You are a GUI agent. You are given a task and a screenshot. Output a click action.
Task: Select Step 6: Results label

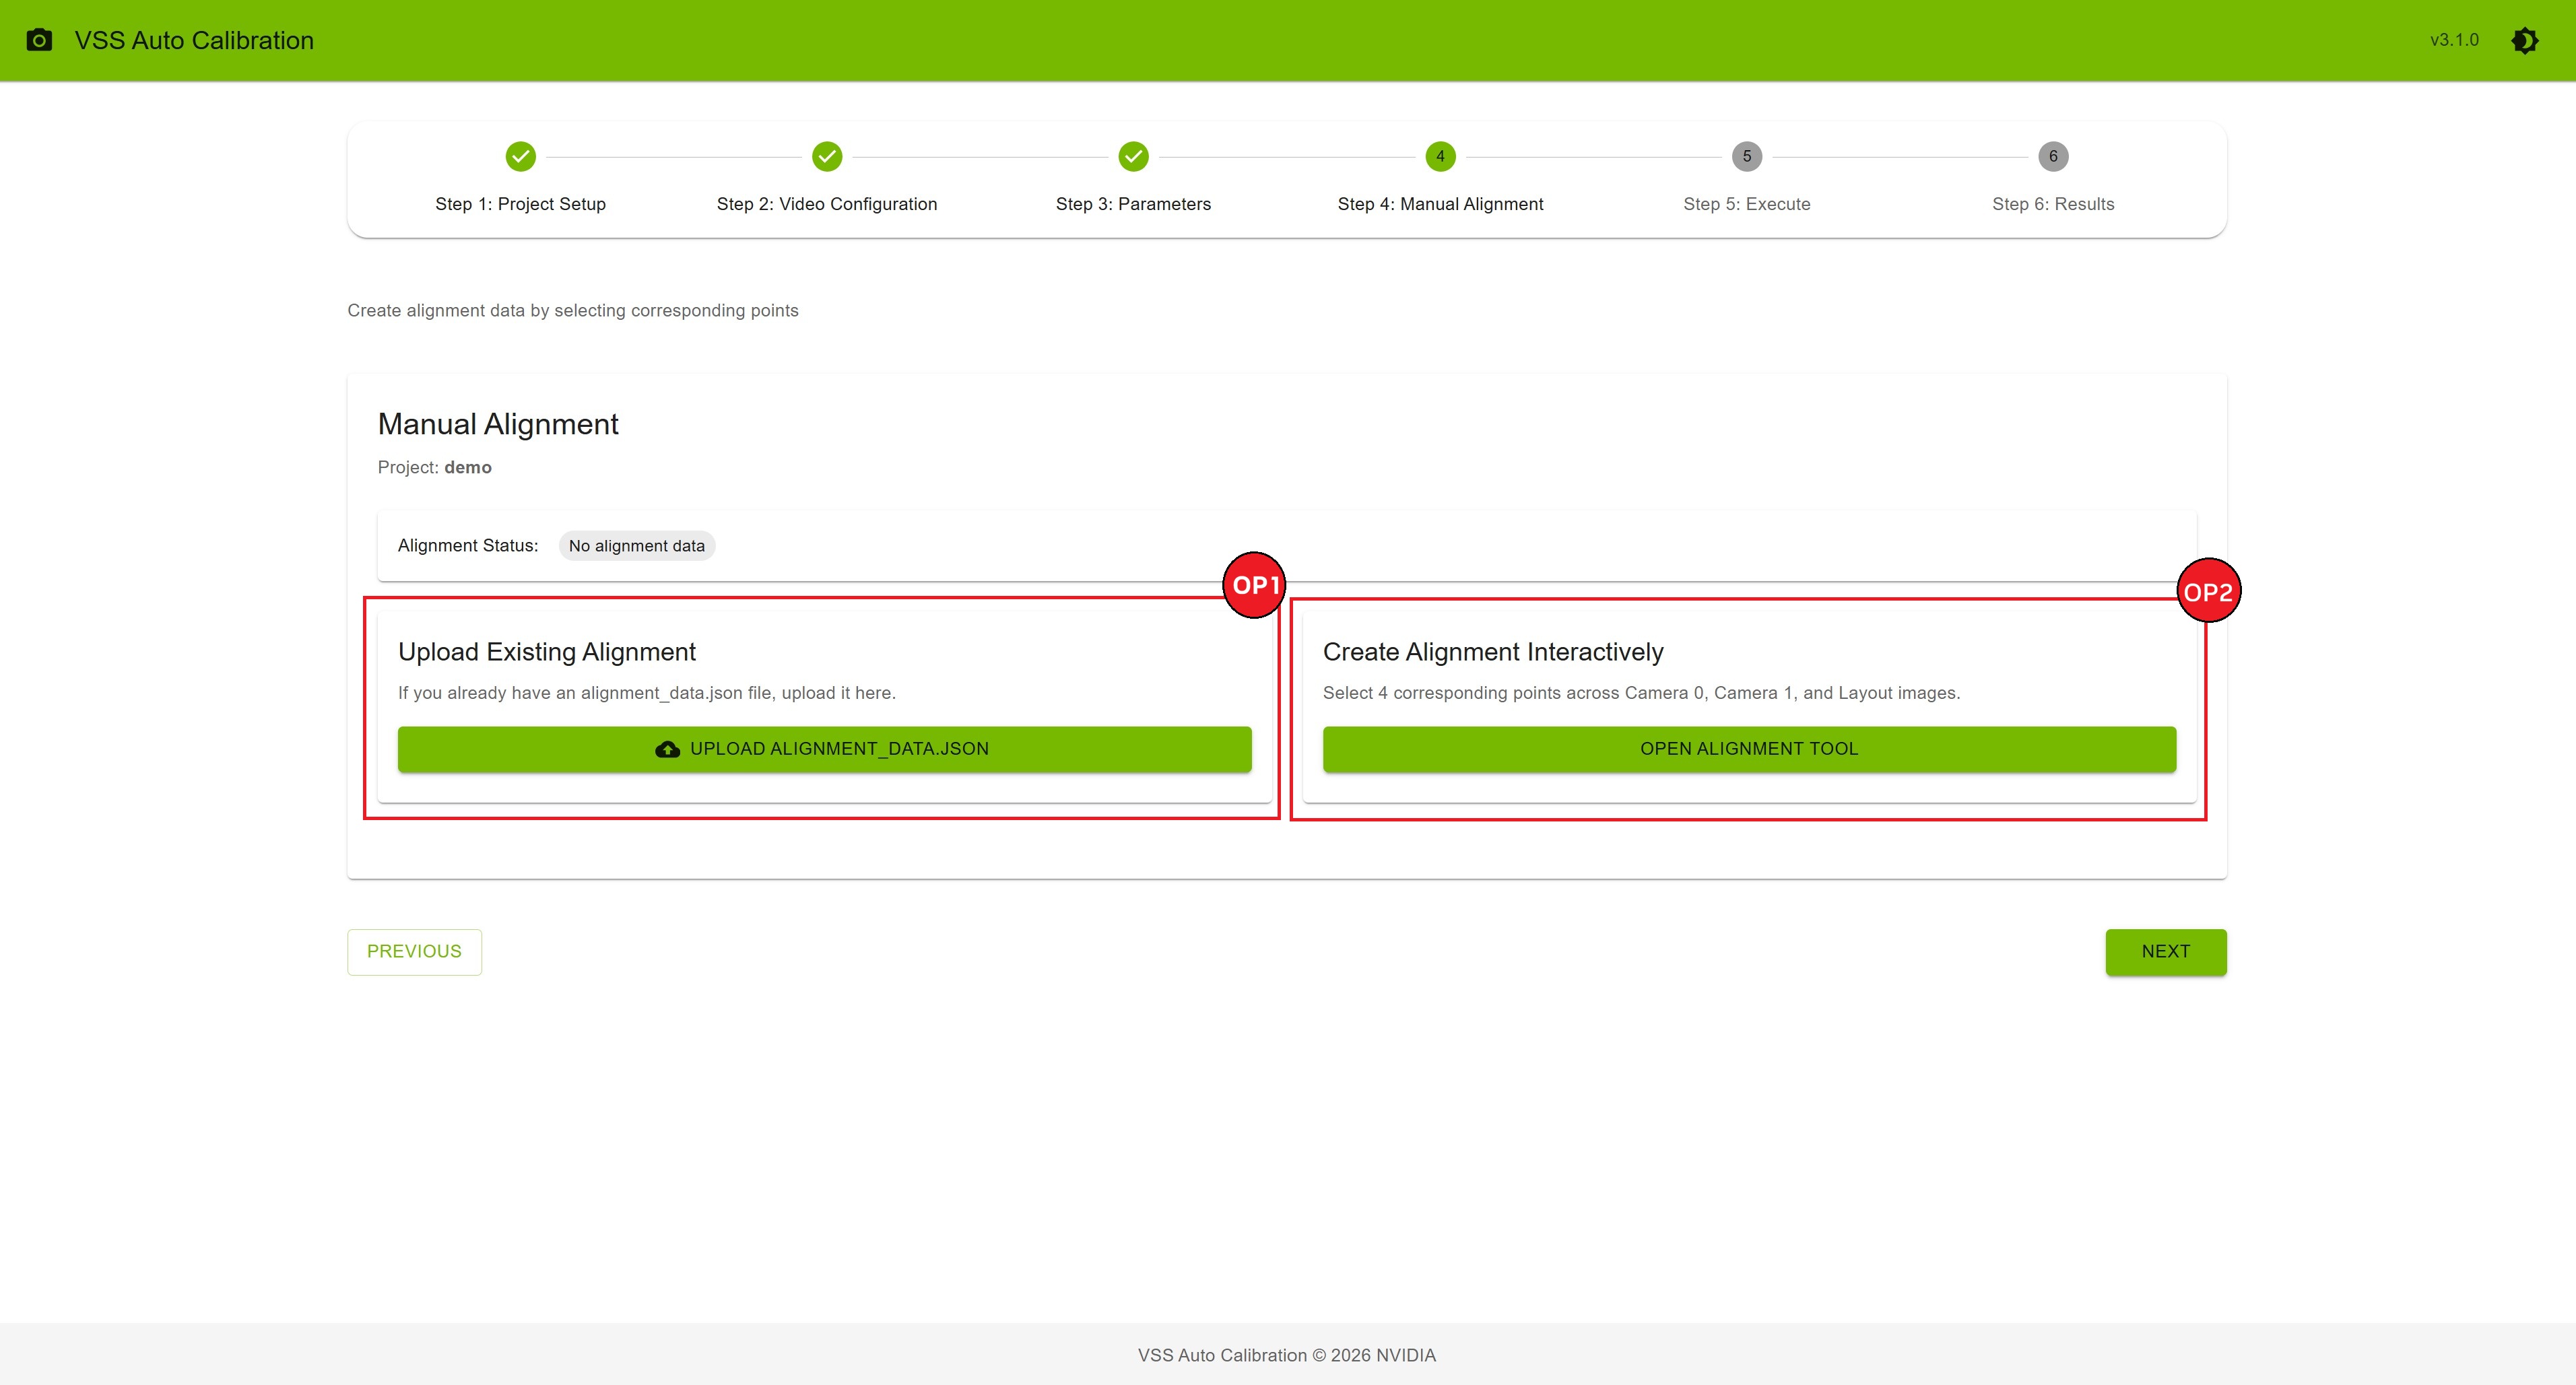point(2053,204)
